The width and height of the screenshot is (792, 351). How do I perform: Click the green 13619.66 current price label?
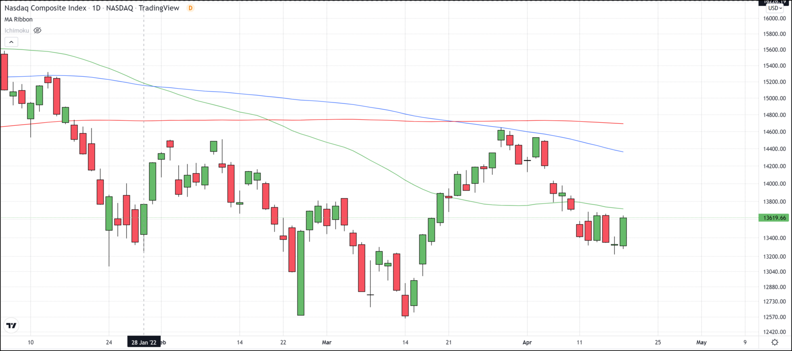pos(774,218)
